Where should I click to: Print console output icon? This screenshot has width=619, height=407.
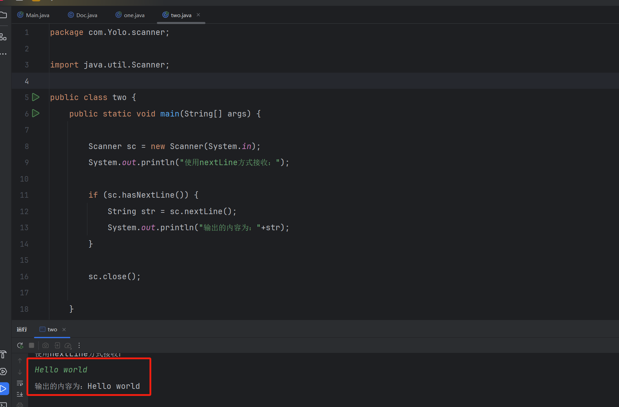click(x=20, y=405)
